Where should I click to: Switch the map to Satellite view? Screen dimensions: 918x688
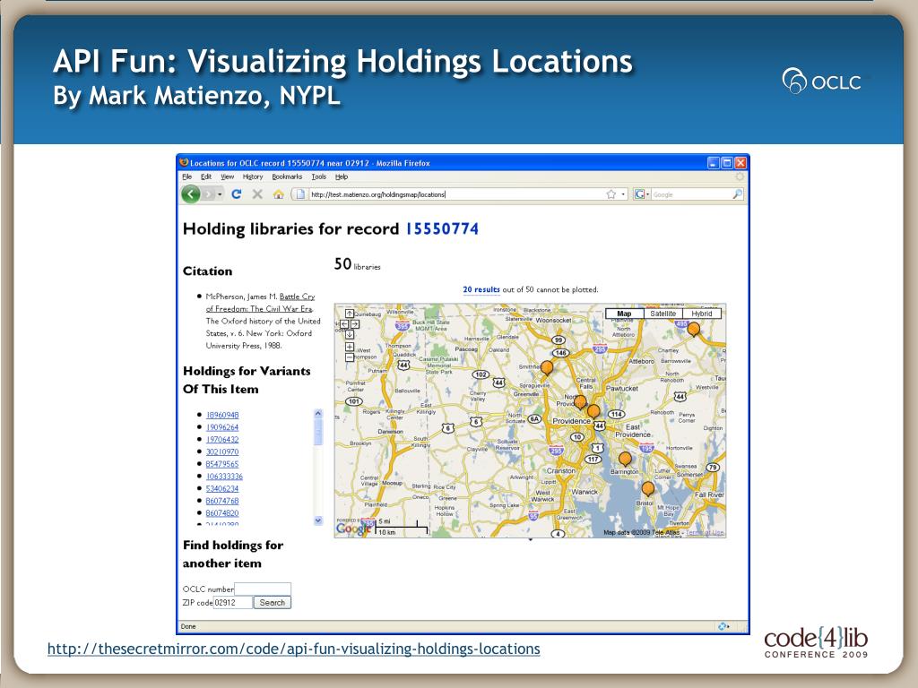[x=663, y=314]
